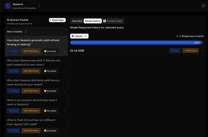Click the 158 Mentions badge
This screenshot has height=137, width=208.
point(31,111)
